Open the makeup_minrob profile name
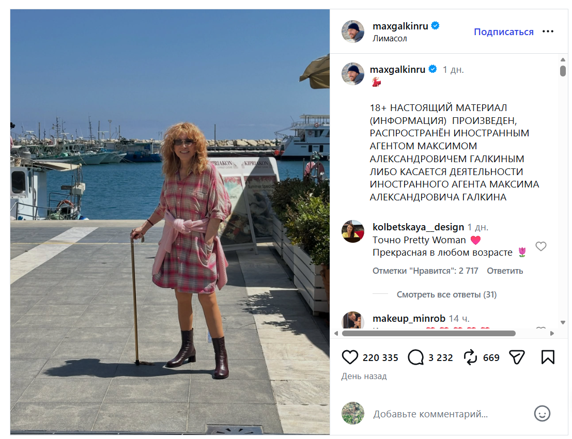This screenshot has height=439, width=572. (409, 319)
